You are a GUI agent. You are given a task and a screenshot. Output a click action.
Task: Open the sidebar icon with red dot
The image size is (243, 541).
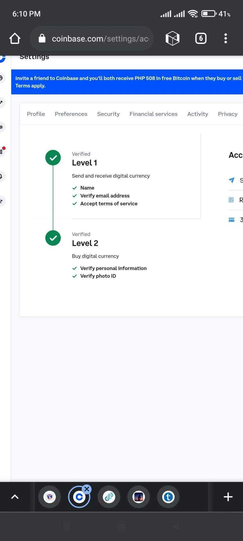(x=2, y=151)
